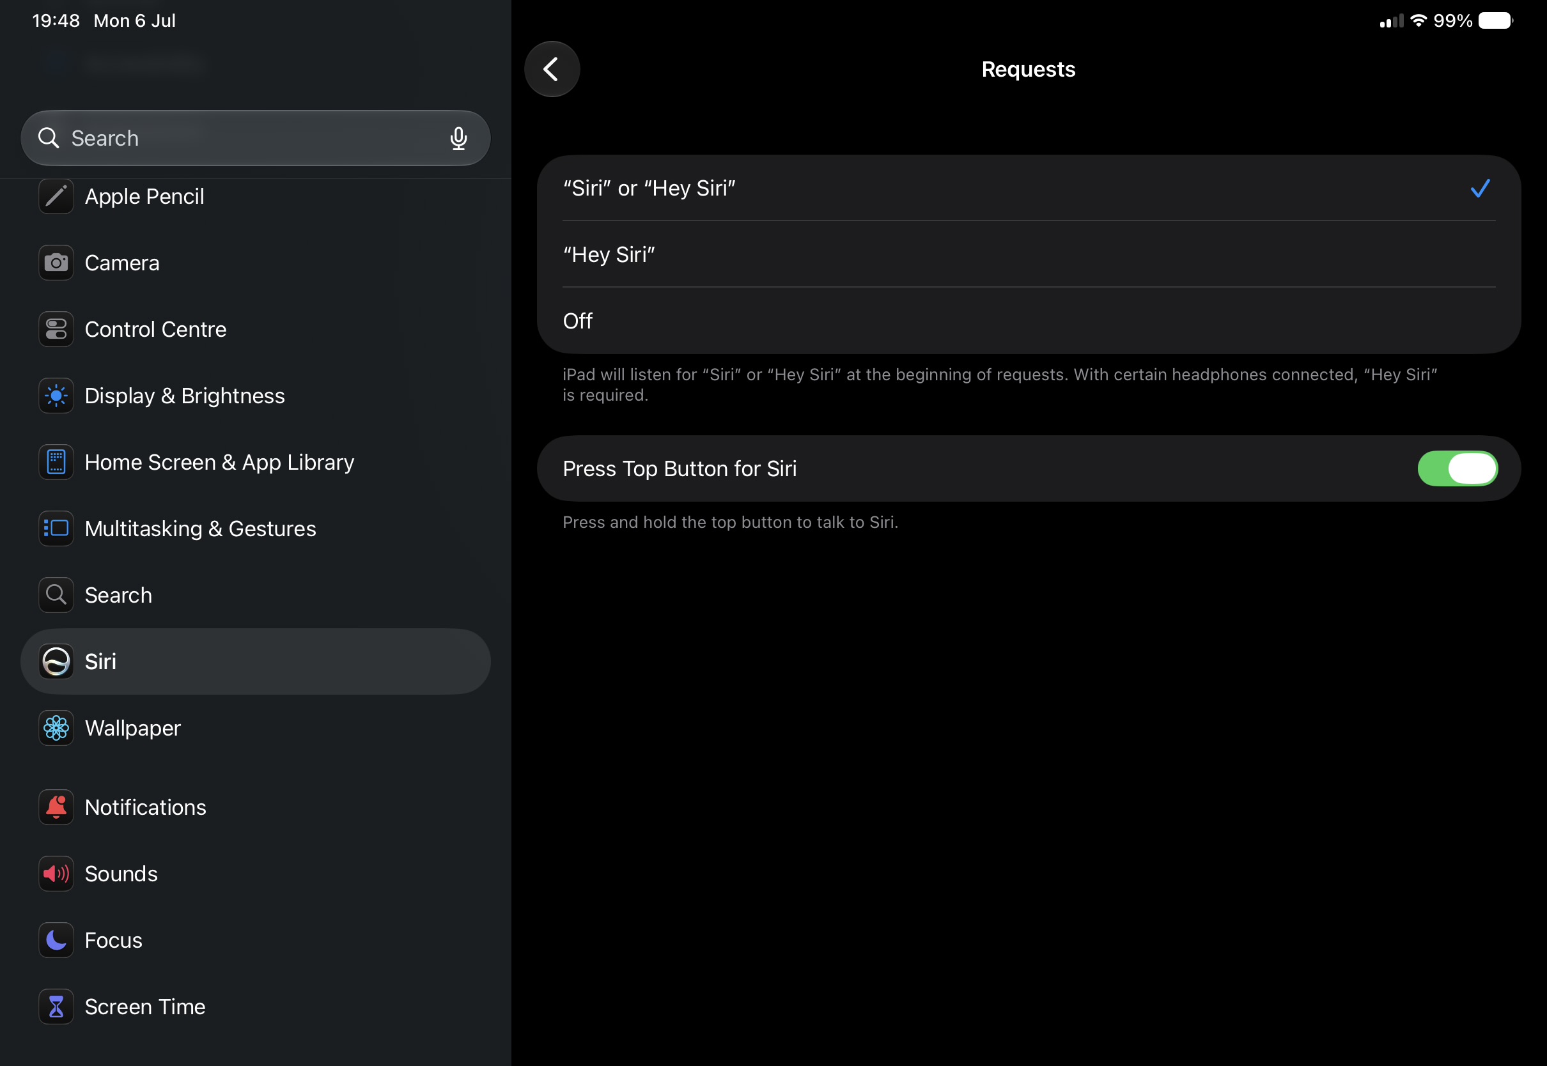Toggle Press Top Button for Siri switch

click(1458, 469)
